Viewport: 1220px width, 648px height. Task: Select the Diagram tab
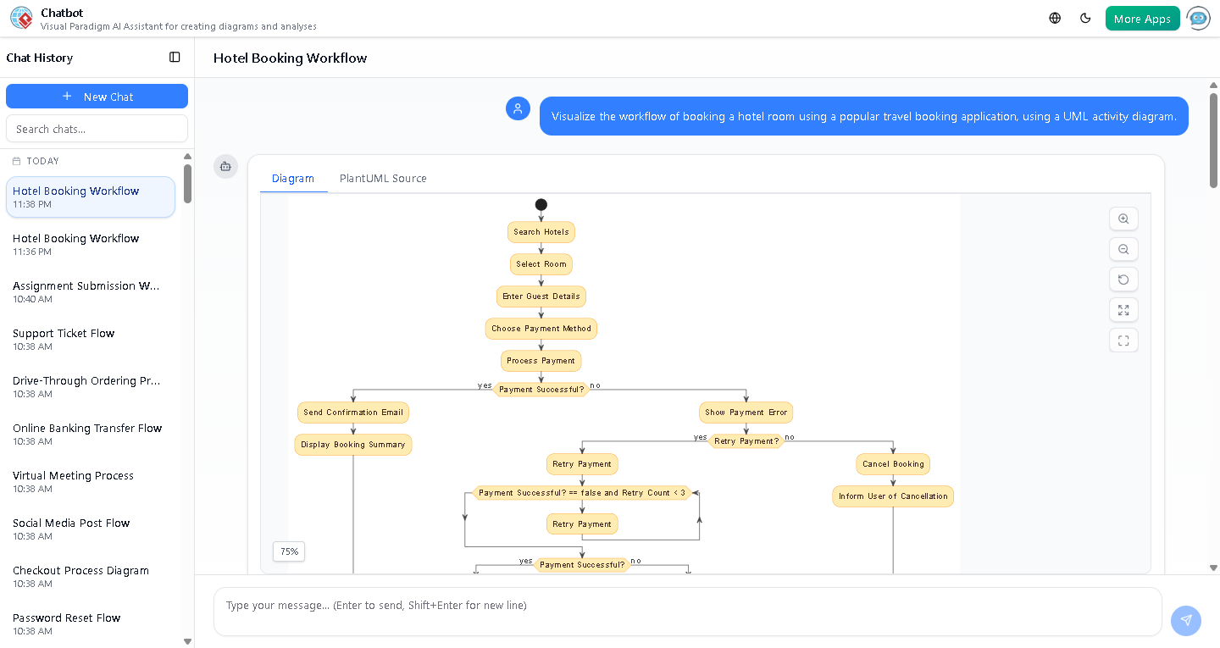tap(293, 178)
